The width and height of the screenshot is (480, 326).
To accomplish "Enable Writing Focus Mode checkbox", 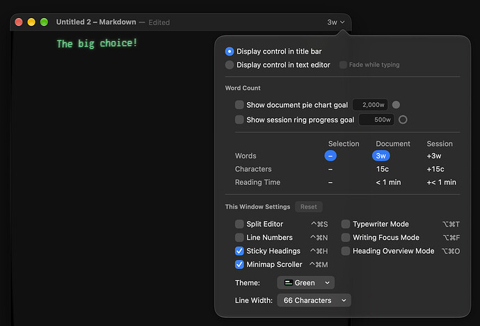I will coord(346,238).
